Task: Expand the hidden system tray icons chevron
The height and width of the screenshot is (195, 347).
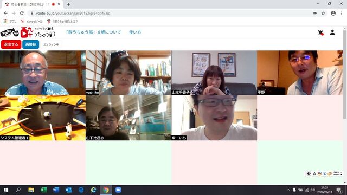Action: pos(288,190)
